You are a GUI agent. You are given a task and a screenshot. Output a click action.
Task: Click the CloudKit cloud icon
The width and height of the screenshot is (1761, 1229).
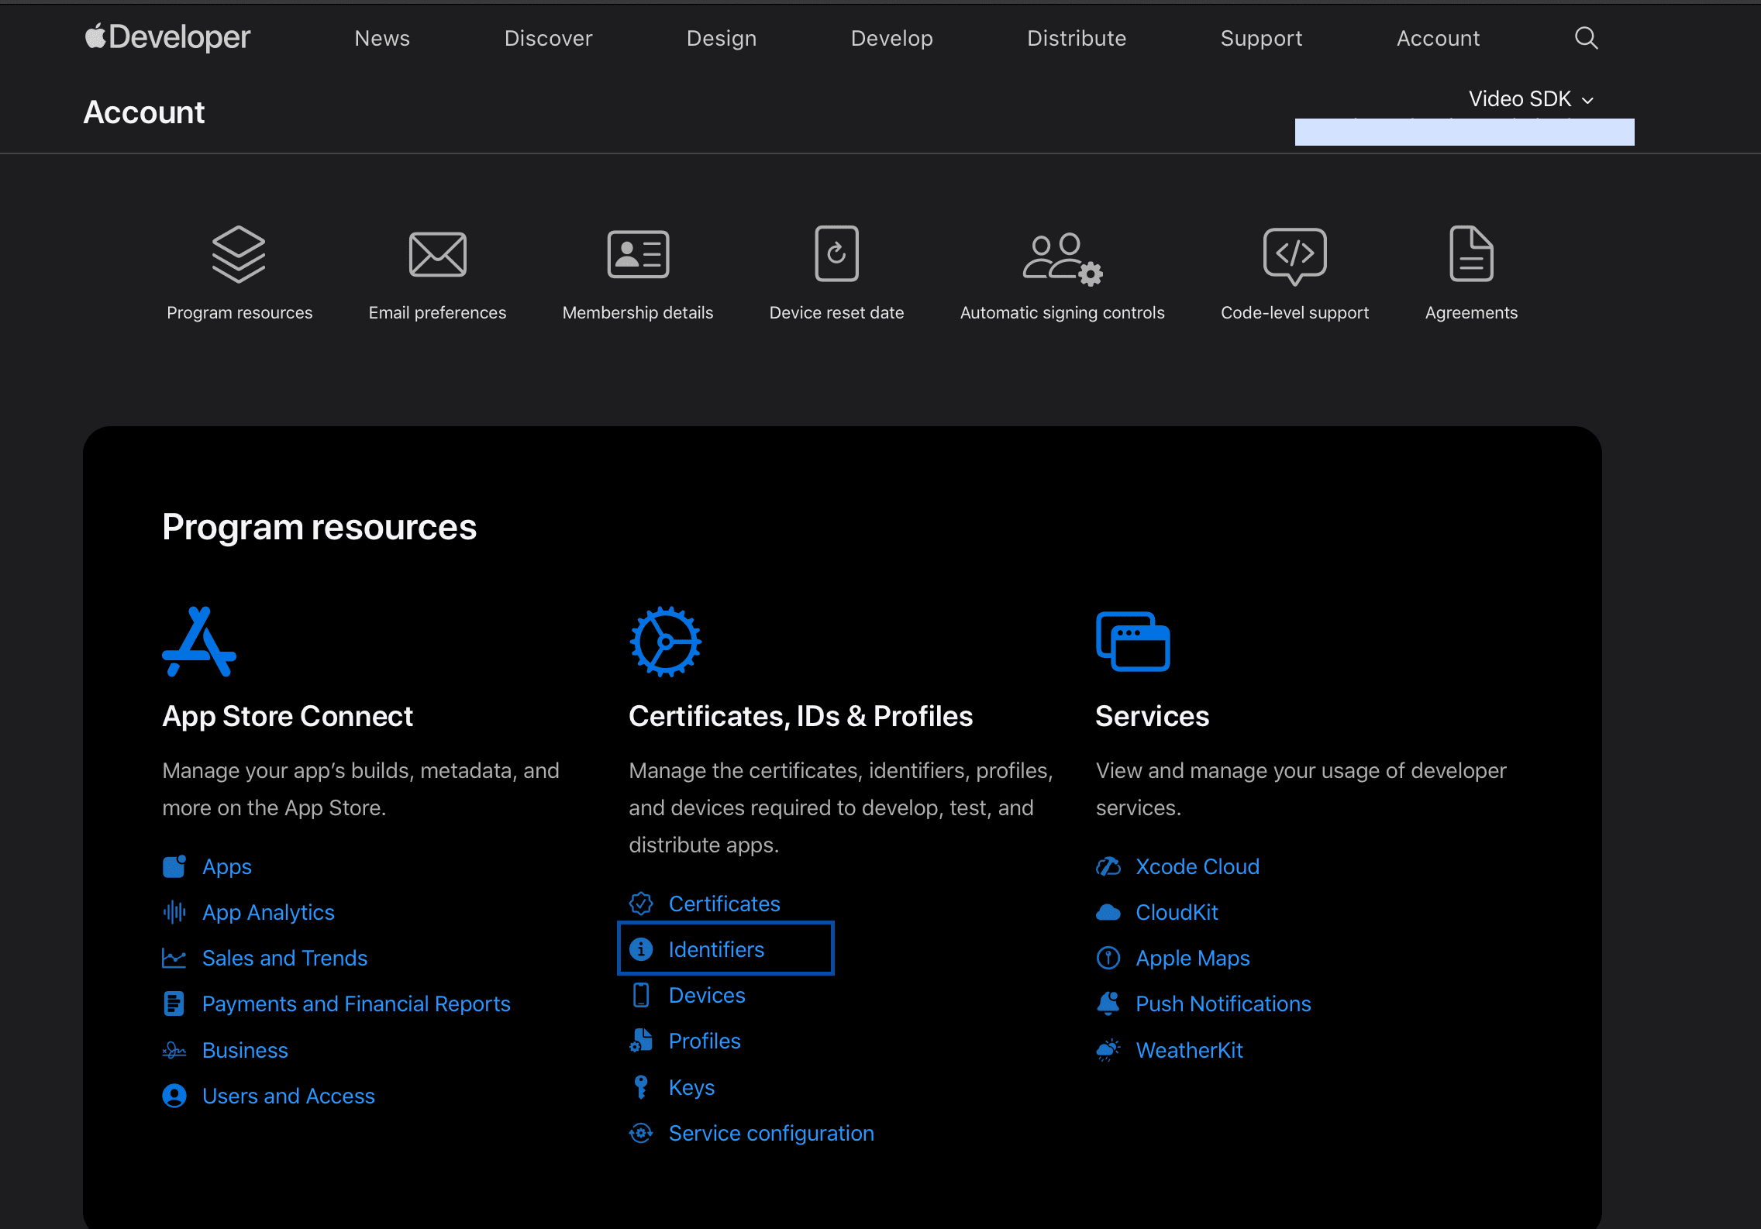1108,912
